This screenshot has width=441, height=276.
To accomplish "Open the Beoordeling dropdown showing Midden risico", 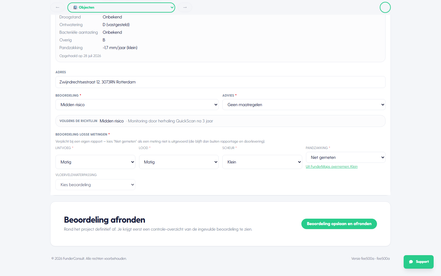I will 137,105.
